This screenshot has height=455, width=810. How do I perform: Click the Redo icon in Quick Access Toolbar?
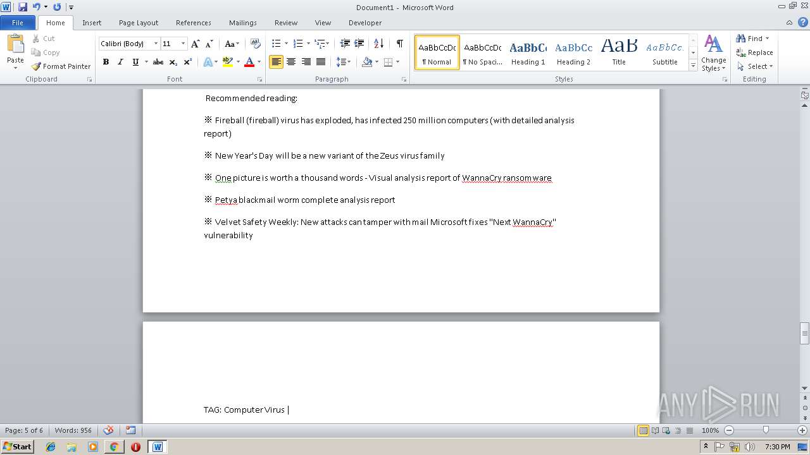pyautogui.click(x=57, y=7)
